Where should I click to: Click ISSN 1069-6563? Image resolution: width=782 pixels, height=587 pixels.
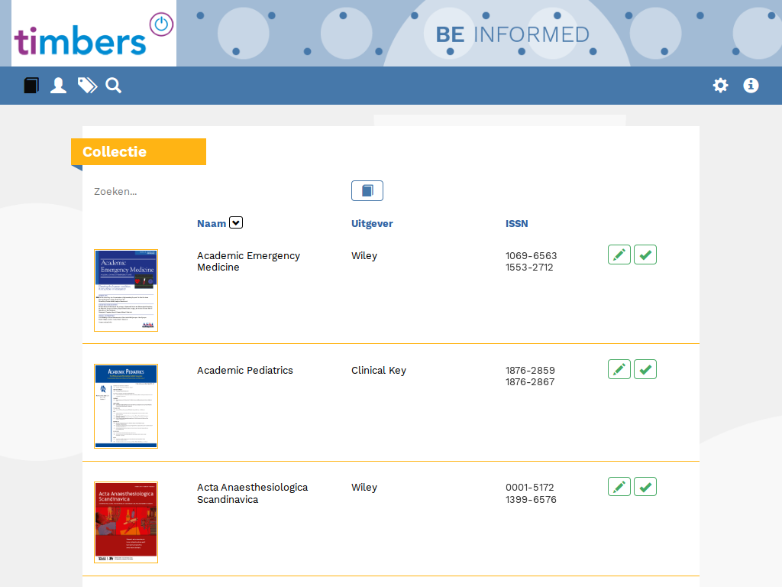pyautogui.click(x=532, y=255)
